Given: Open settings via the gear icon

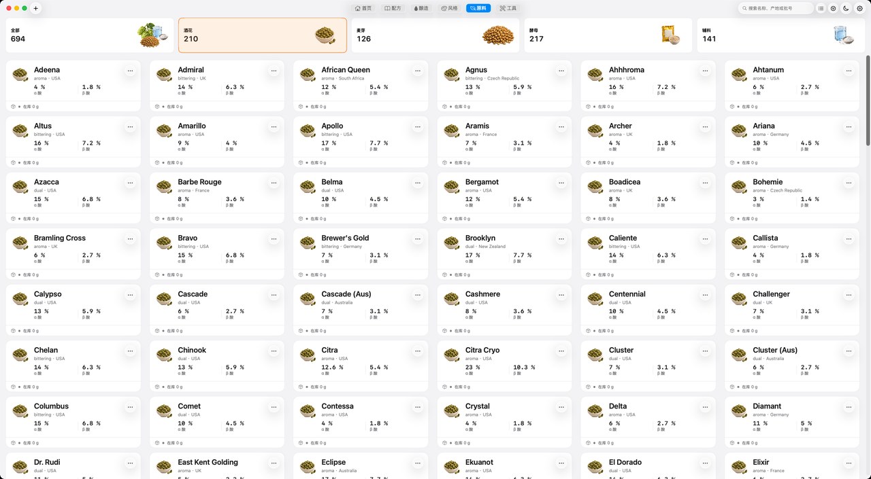Looking at the screenshot, I should [859, 8].
